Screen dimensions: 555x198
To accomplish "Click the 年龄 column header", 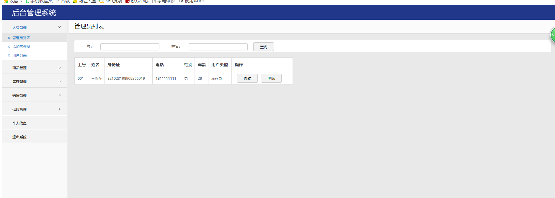I will (202, 65).
